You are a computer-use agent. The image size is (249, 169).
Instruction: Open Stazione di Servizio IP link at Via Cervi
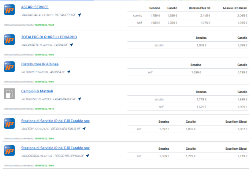pyautogui.click(x=55, y=121)
